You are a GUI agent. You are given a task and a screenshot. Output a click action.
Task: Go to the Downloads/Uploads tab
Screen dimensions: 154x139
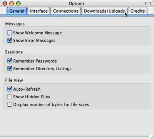point(104,11)
